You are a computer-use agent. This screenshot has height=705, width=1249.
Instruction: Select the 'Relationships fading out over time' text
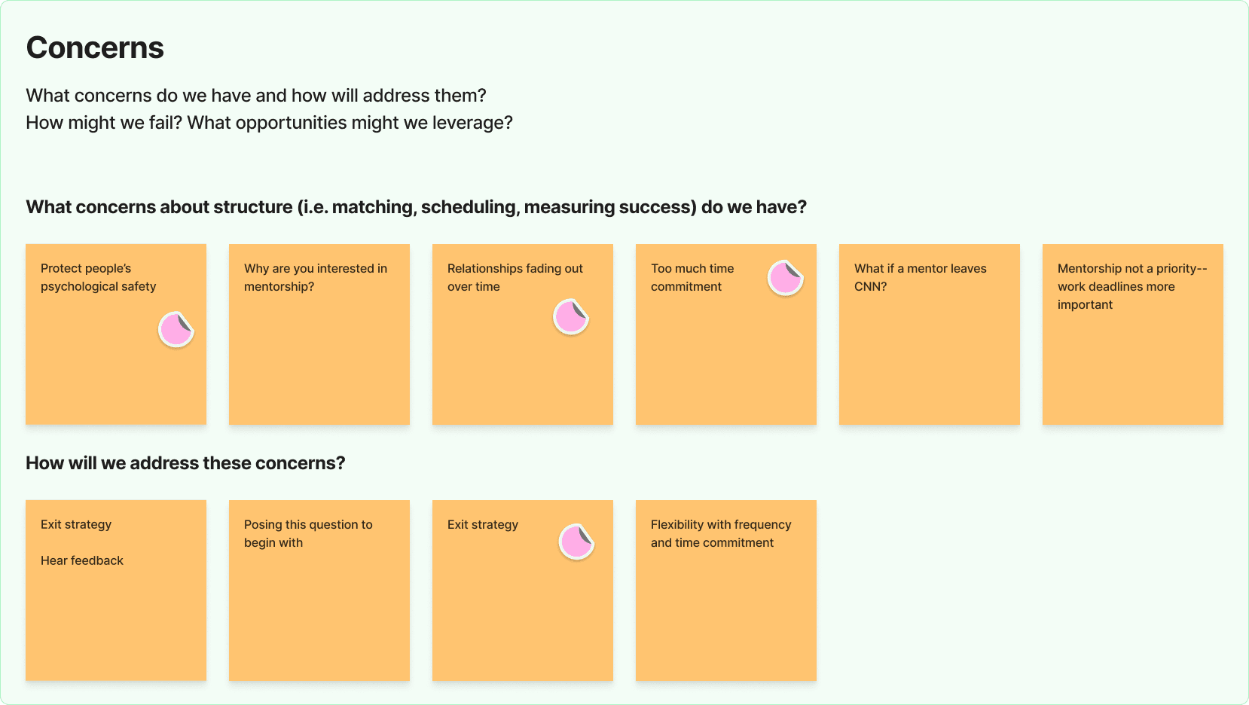click(x=515, y=277)
